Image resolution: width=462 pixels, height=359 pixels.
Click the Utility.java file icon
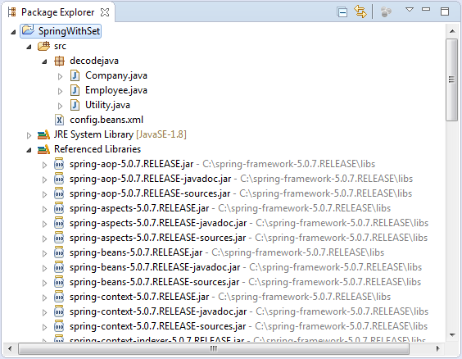tap(75, 105)
